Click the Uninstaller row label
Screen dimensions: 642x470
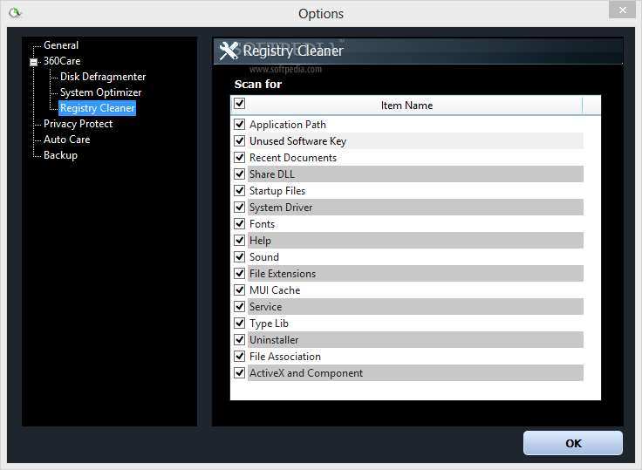[x=274, y=340]
